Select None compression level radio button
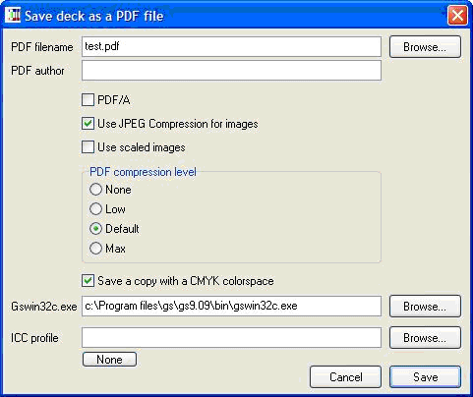This screenshot has height=397, width=473. coord(95,190)
